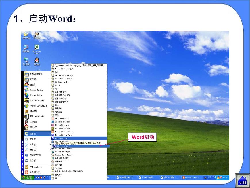Open the 网上邻居 desktop icon

tap(26, 62)
